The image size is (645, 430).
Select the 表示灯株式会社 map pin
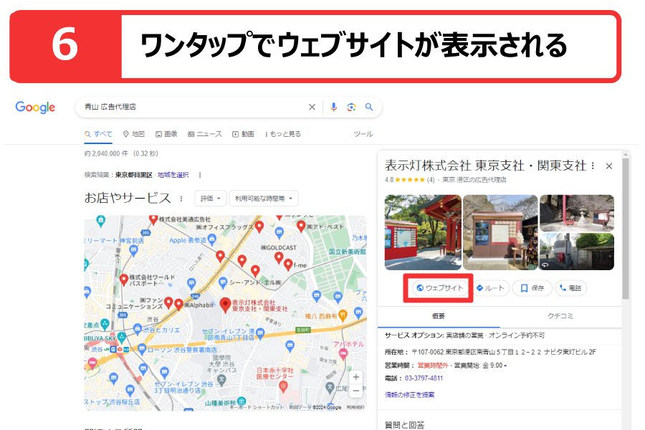[225, 305]
